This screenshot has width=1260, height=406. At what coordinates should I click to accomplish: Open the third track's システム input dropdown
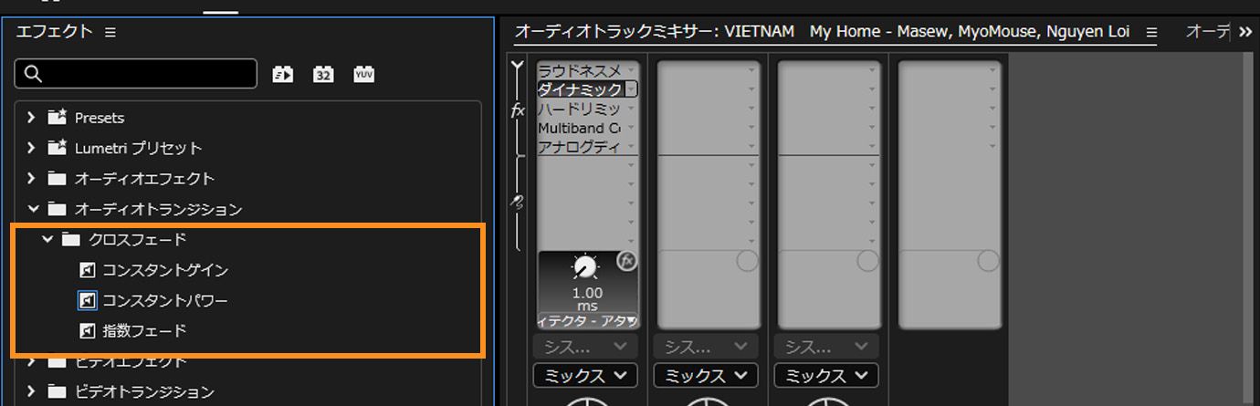pos(826,347)
